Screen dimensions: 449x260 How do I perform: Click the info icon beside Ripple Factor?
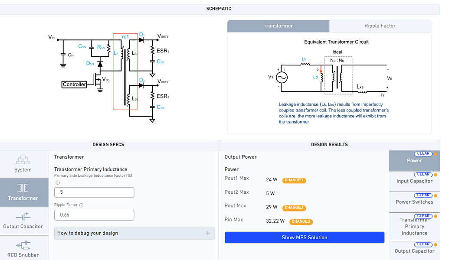[x=81, y=205]
